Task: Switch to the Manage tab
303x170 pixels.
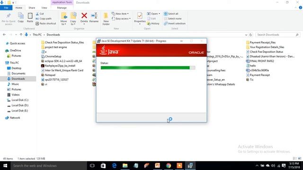Action: (x=62, y=8)
